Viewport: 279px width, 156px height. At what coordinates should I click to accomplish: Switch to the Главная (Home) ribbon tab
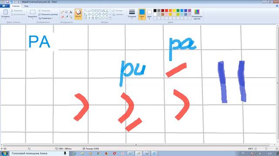[x=16, y=6]
